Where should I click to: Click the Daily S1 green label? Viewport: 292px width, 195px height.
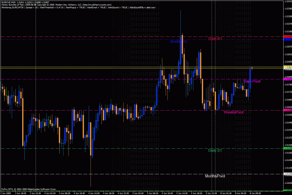215,151
